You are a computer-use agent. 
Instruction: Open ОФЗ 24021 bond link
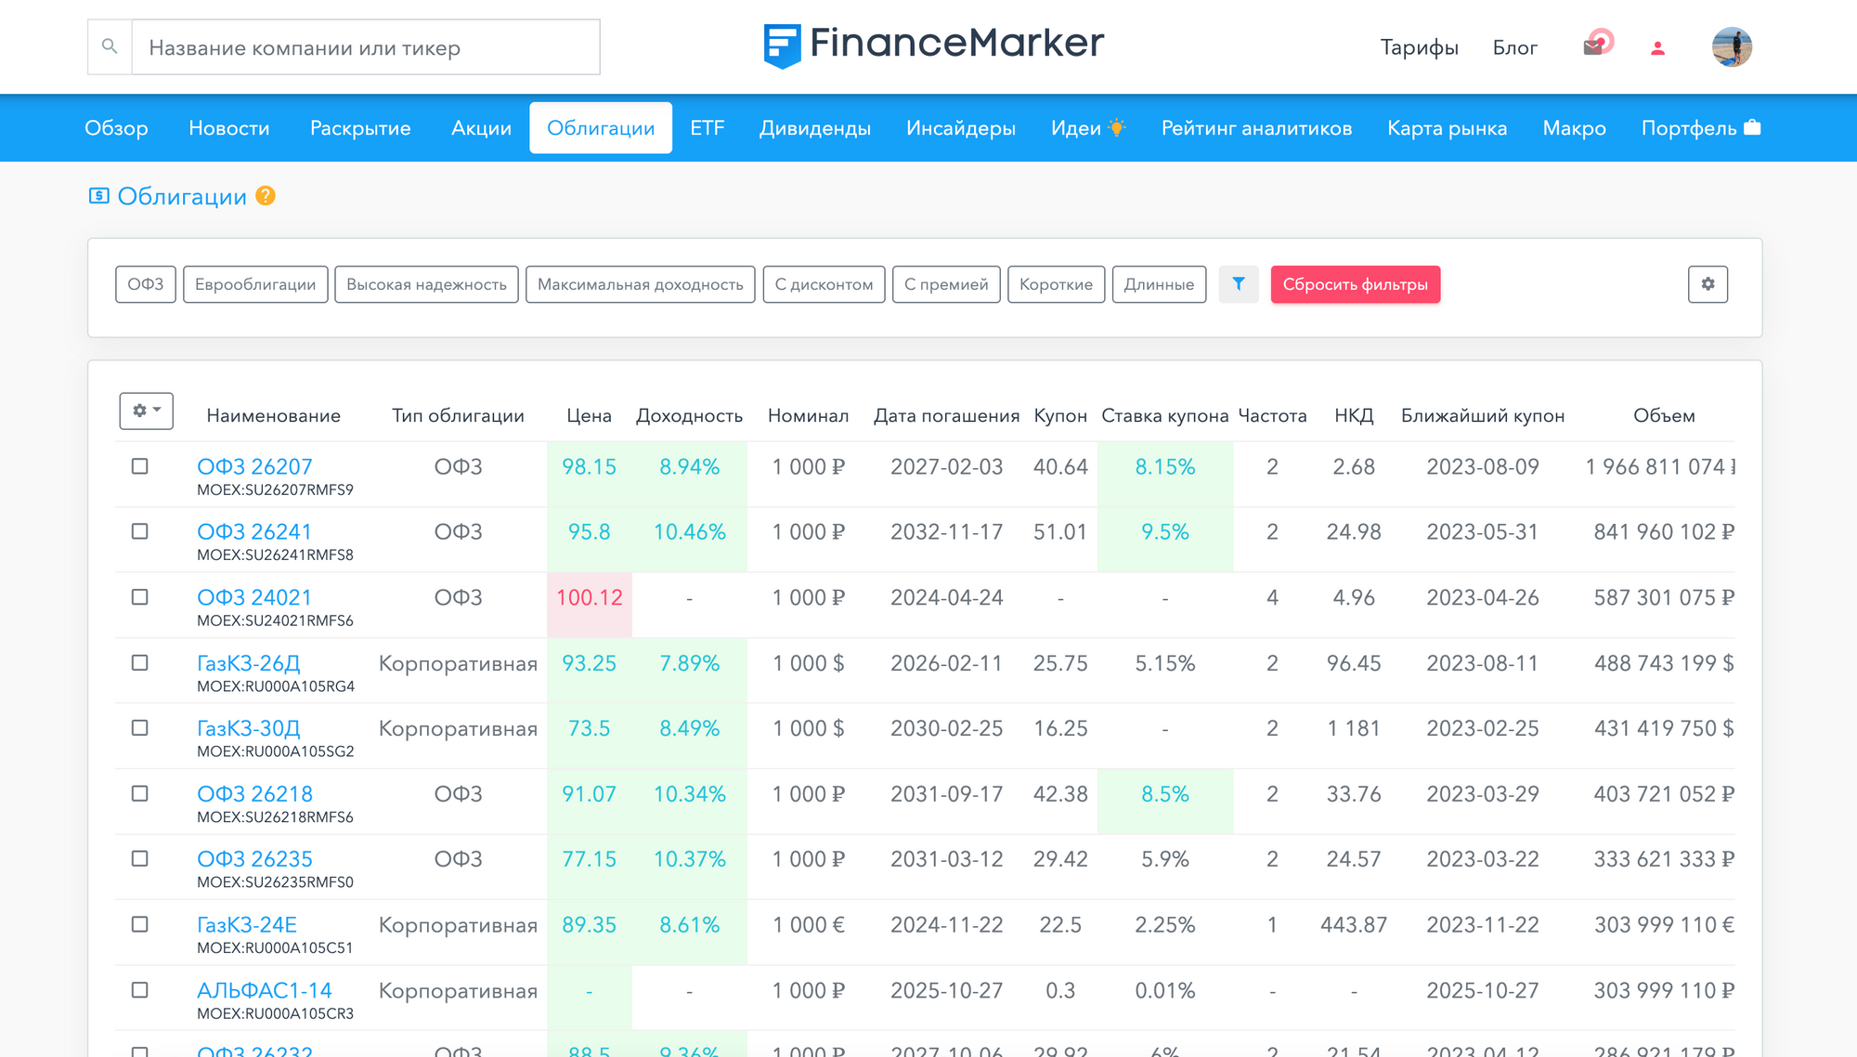[254, 597]
